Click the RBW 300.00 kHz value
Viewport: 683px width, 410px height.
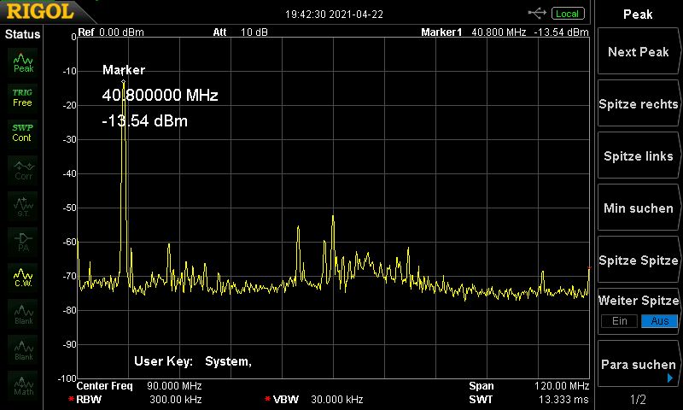coord(176,399)
